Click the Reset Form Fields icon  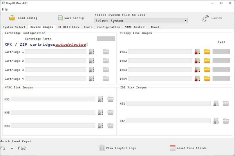(x=172, y=148)
